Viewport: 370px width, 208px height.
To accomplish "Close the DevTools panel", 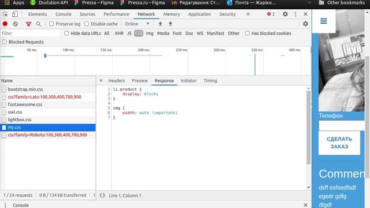I will tap(305, 14).
